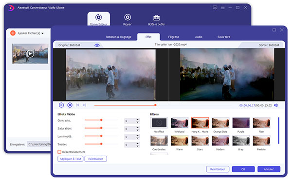
Task: Apply the Coordinates filter
Action: pos(159,141)
